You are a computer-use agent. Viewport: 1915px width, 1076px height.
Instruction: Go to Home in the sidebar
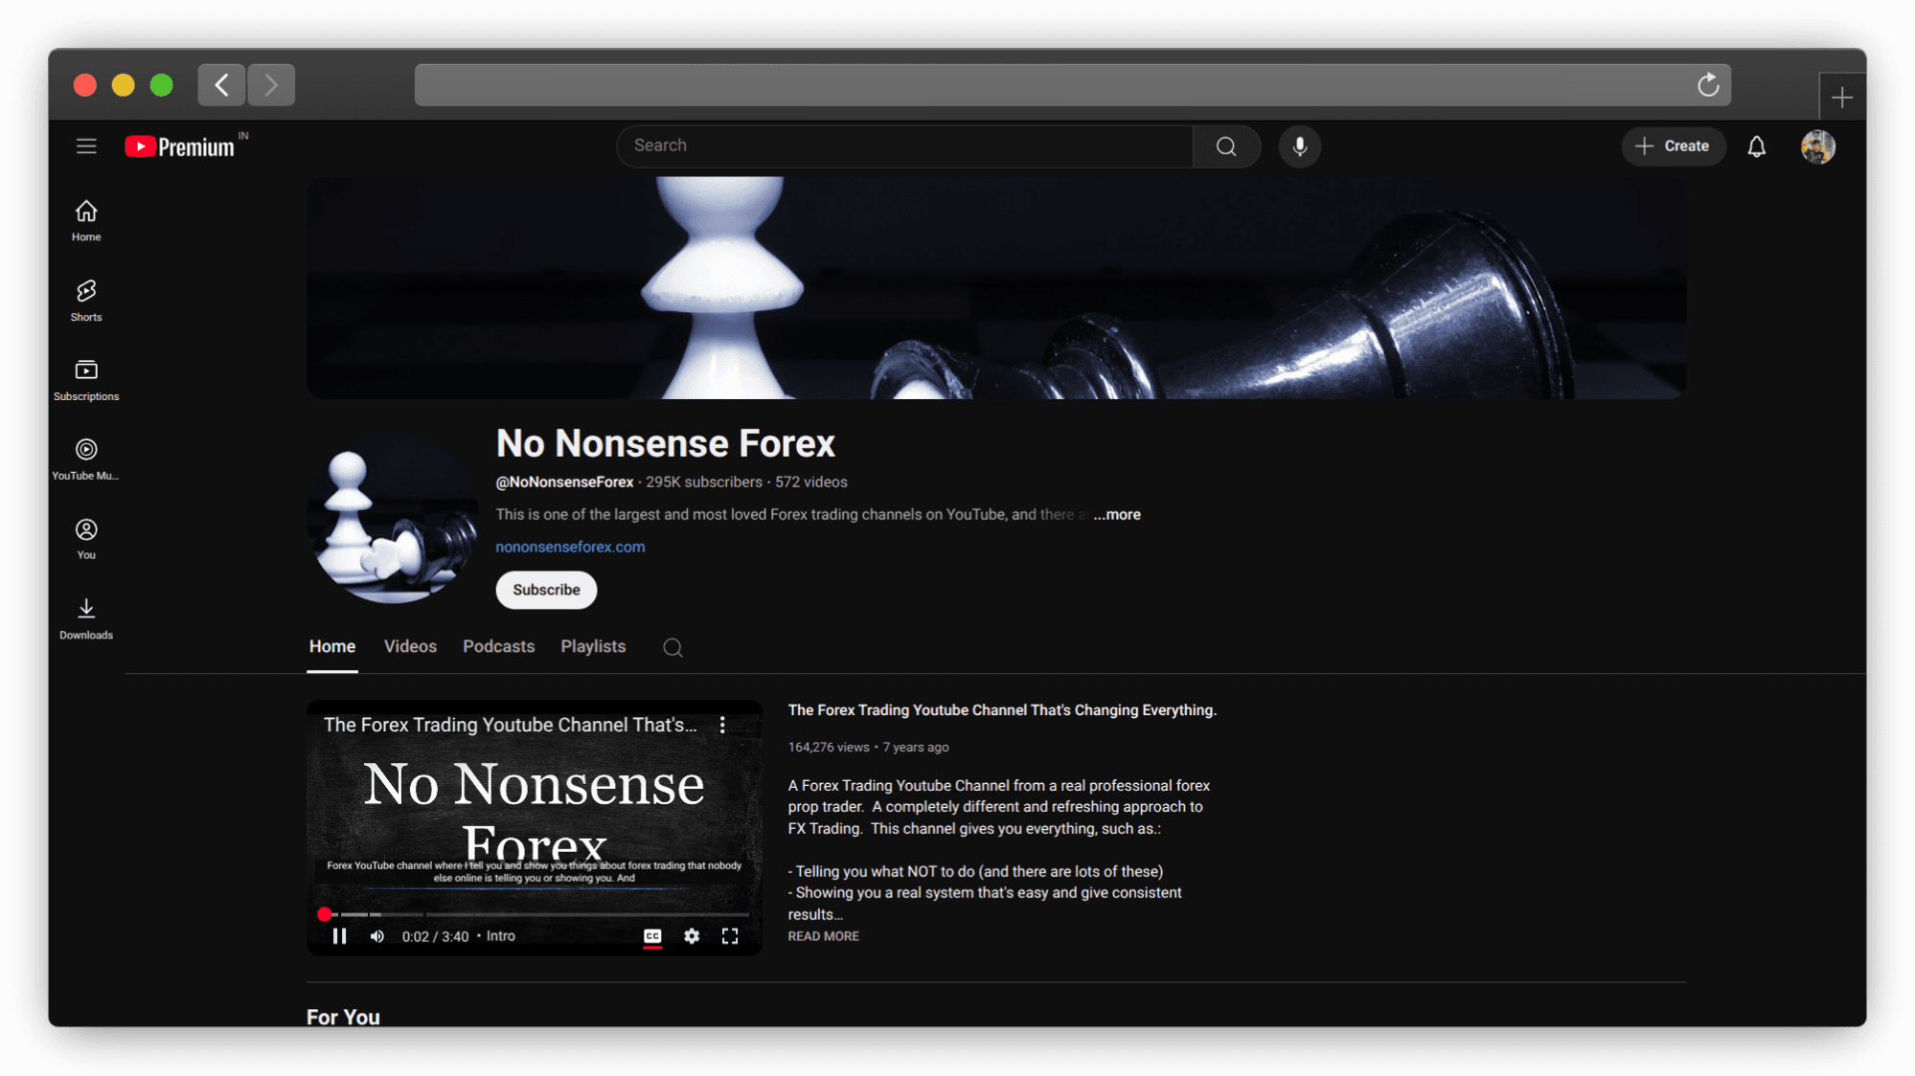point(86,220)
